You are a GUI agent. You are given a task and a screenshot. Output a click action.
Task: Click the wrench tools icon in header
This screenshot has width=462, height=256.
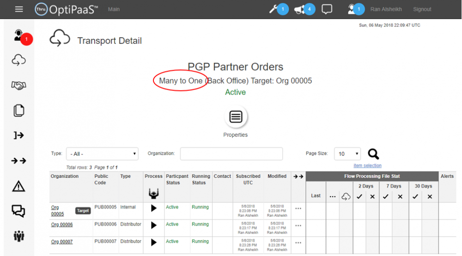[274, 9]
